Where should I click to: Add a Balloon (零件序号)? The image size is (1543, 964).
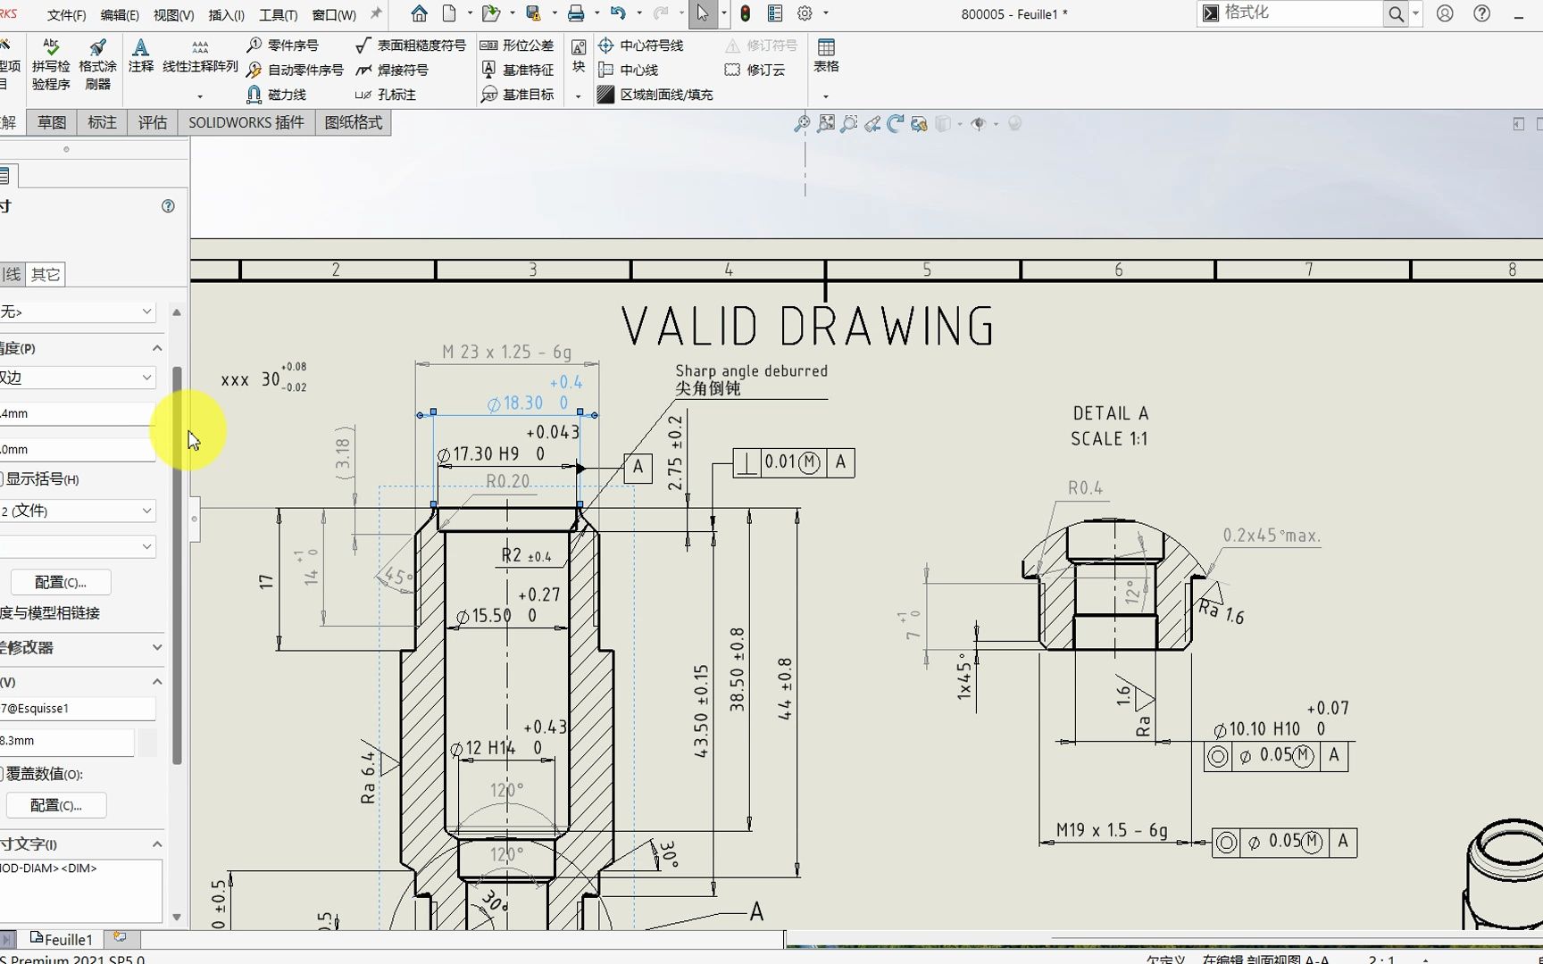(x=282, y=45)
